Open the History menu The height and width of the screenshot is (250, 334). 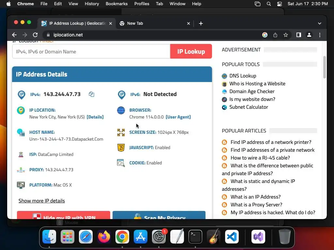(x=92, y=4)
